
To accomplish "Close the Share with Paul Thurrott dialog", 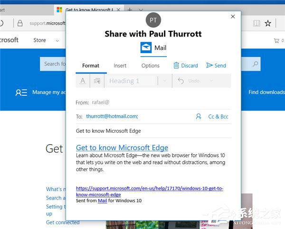I will 233,17.
